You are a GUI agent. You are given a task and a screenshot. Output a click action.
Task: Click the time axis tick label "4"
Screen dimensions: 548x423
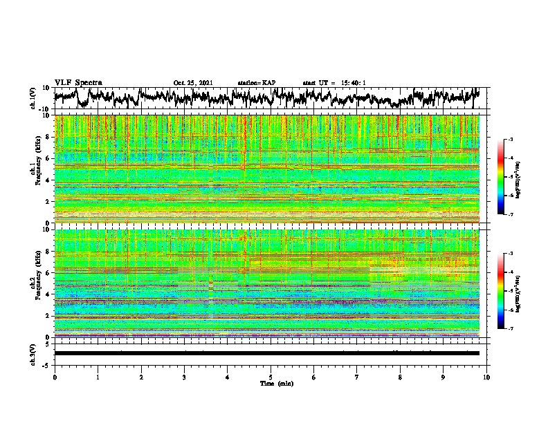(228, 377)
